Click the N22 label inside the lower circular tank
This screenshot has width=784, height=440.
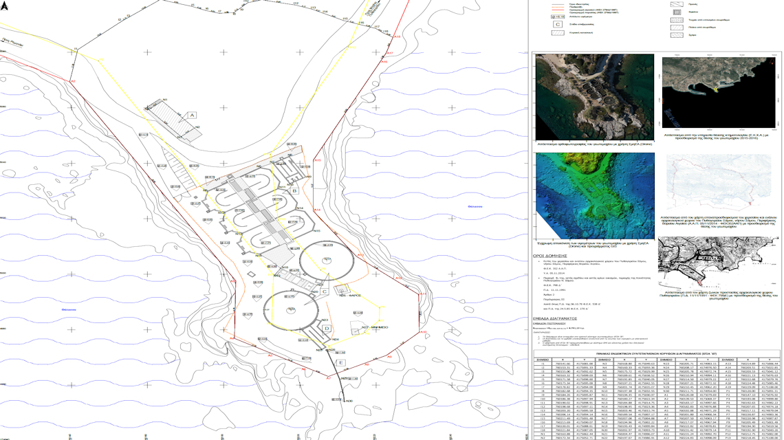pyautogui.click(x=292, y=309)
